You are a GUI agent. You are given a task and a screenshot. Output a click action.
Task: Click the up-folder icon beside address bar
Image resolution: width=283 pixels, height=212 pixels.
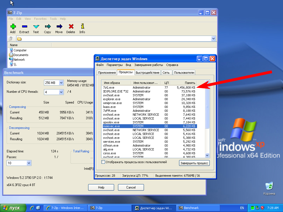11,39
